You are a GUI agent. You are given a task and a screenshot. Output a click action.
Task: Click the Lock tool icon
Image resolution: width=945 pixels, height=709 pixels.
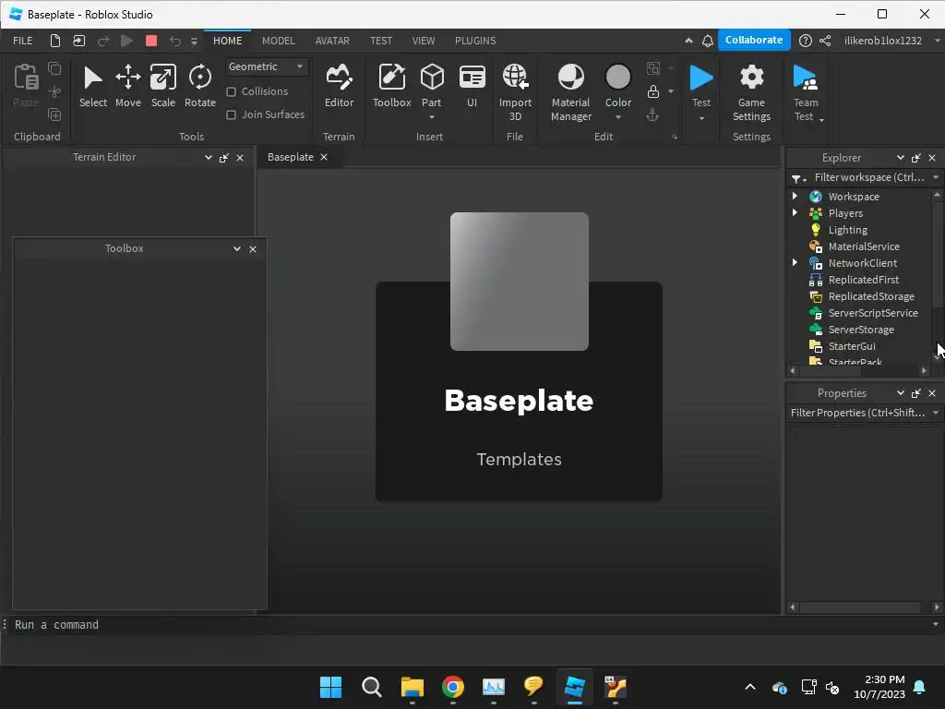tap(652, 91)
